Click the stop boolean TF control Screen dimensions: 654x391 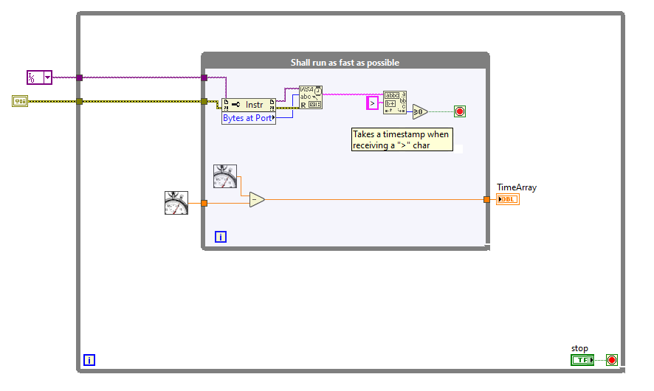(582, 360)
